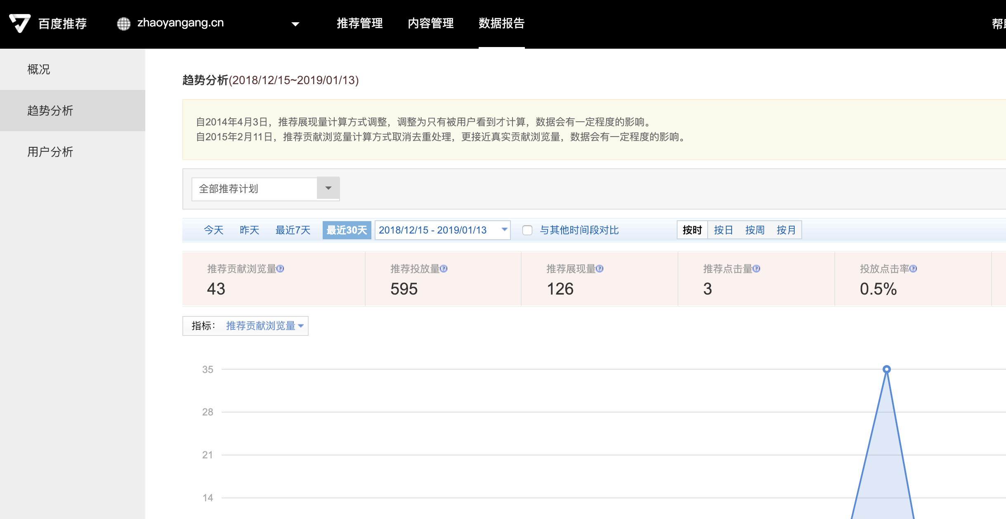
Task: Open 内容管理 in top navigation
Action: (x=430, y=24)
